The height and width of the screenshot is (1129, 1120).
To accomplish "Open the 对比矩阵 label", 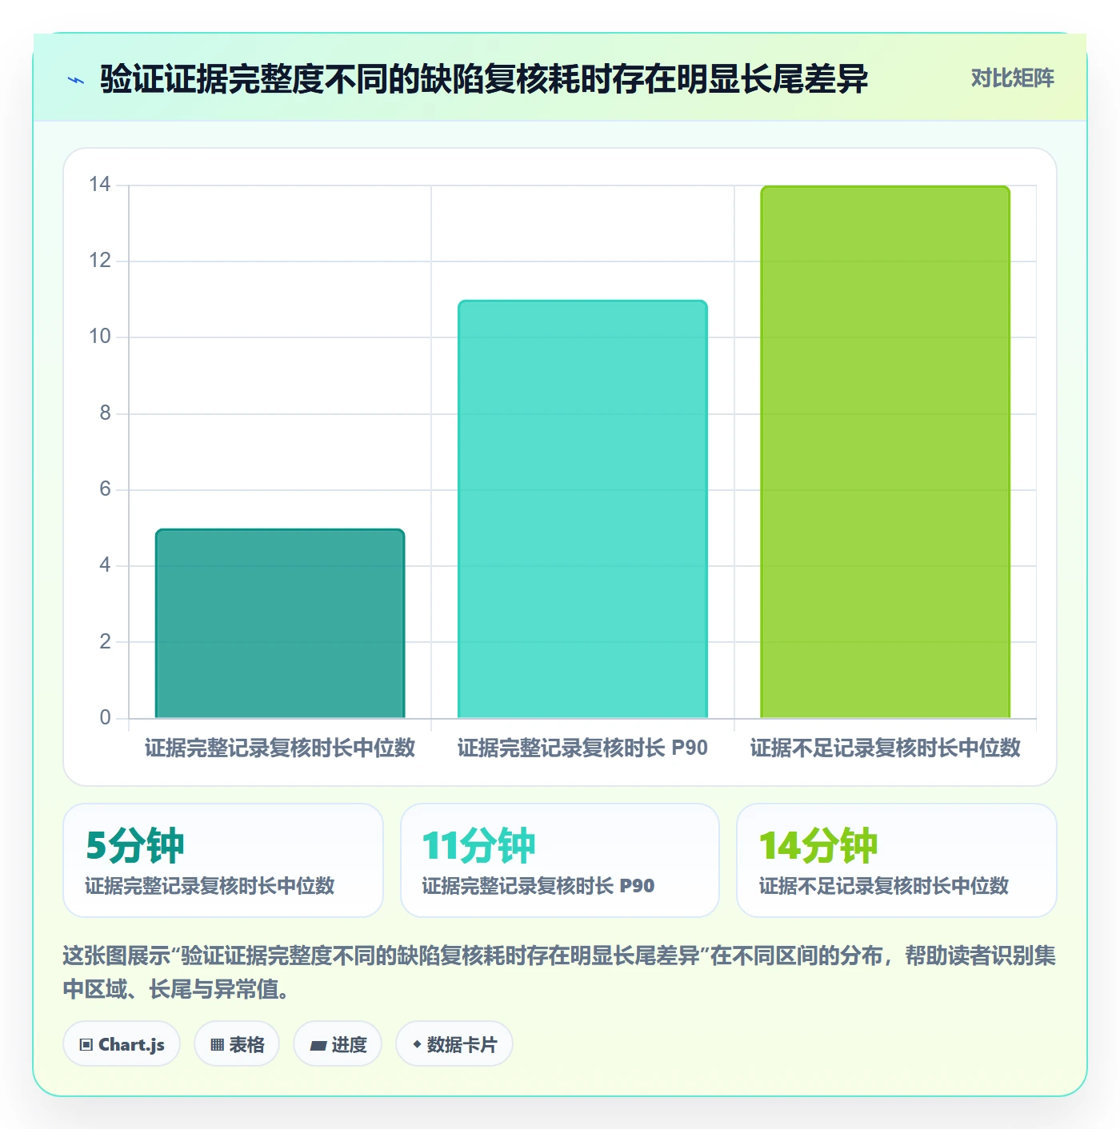I will [1012, 78].
